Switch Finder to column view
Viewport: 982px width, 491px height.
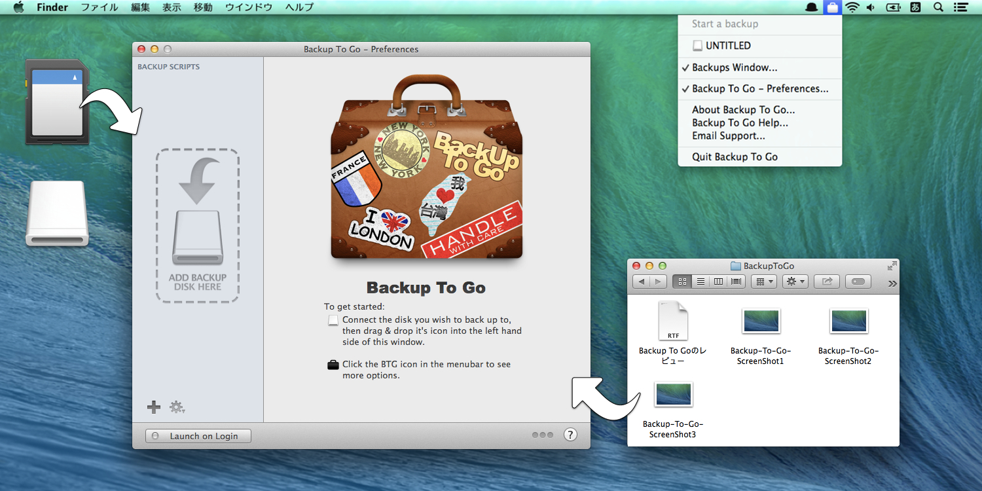click(x=718, y=282)
